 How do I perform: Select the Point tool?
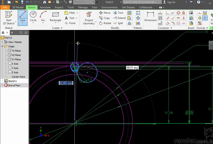tap(70, 23)
